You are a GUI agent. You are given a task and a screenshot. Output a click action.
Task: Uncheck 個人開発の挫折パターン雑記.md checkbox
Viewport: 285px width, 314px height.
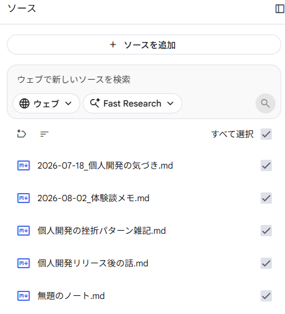tap(266, 231)
